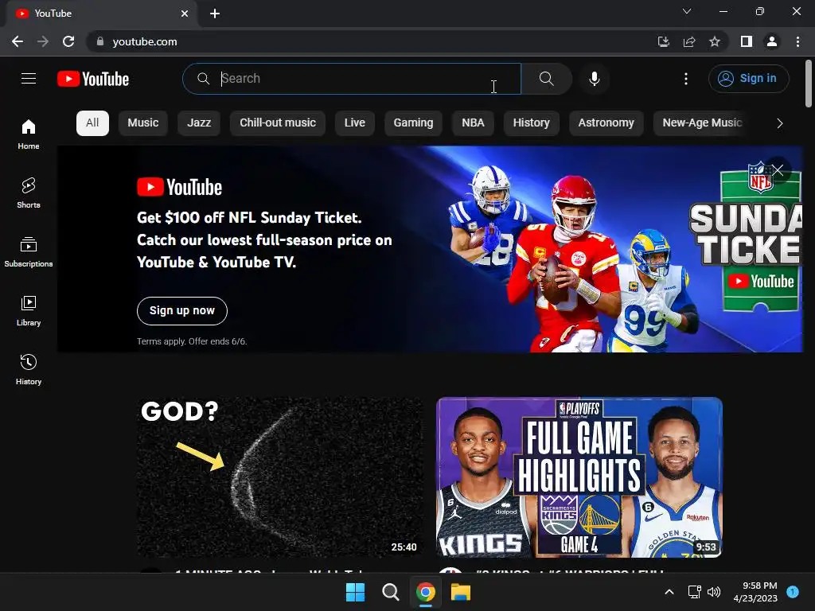The width and height of the screenshot is (815, 611).
Task: Open Chrome profile icon
Action: [772, 41]
